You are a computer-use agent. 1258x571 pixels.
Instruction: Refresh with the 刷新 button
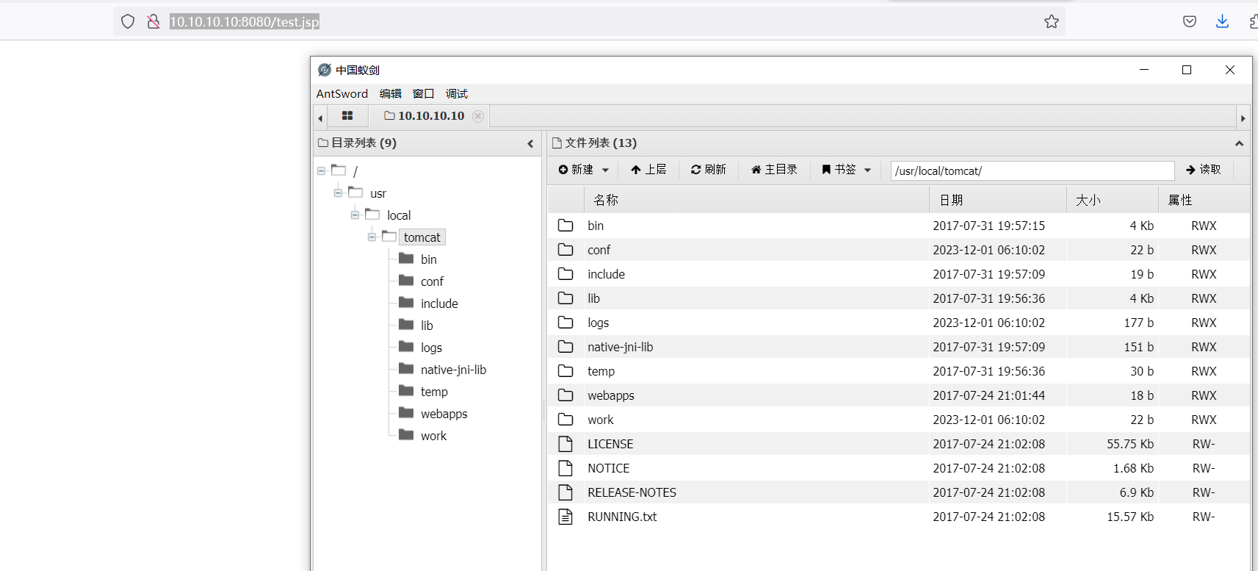click(708, 170)
